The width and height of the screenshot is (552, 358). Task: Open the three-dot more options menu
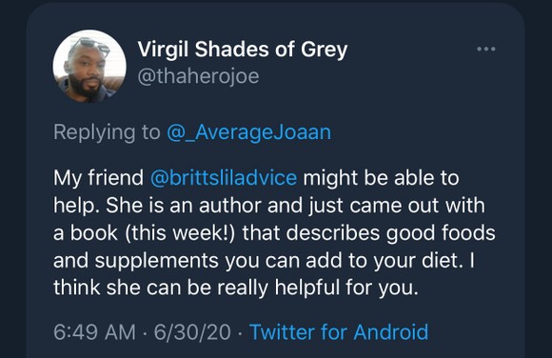[x=486, y=49]
